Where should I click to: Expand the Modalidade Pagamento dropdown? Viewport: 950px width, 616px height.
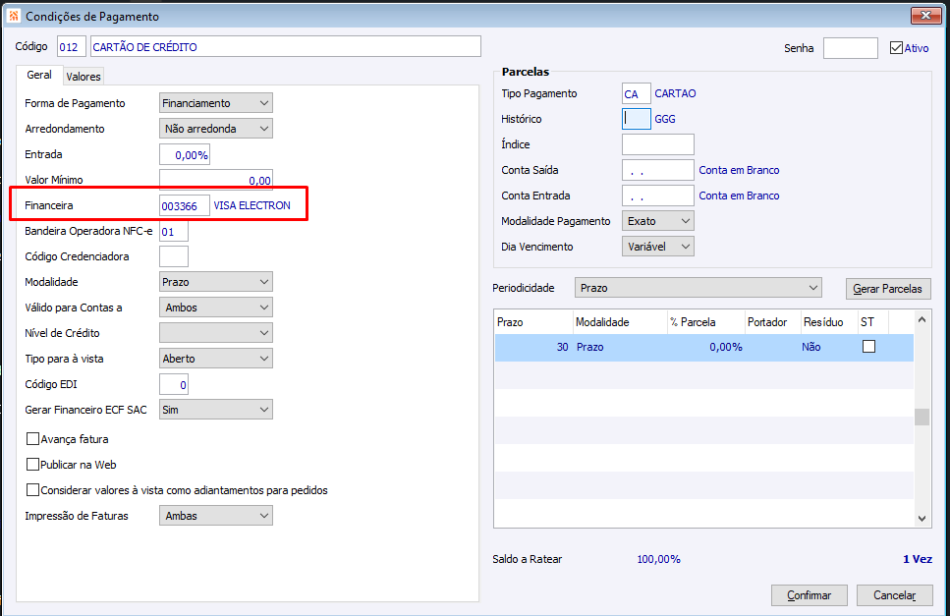658,221
